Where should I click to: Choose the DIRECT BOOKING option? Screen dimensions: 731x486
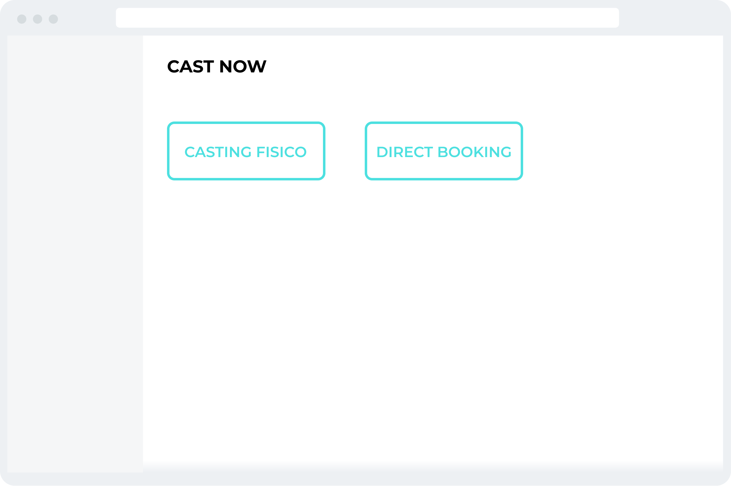[x=444, y=151]
